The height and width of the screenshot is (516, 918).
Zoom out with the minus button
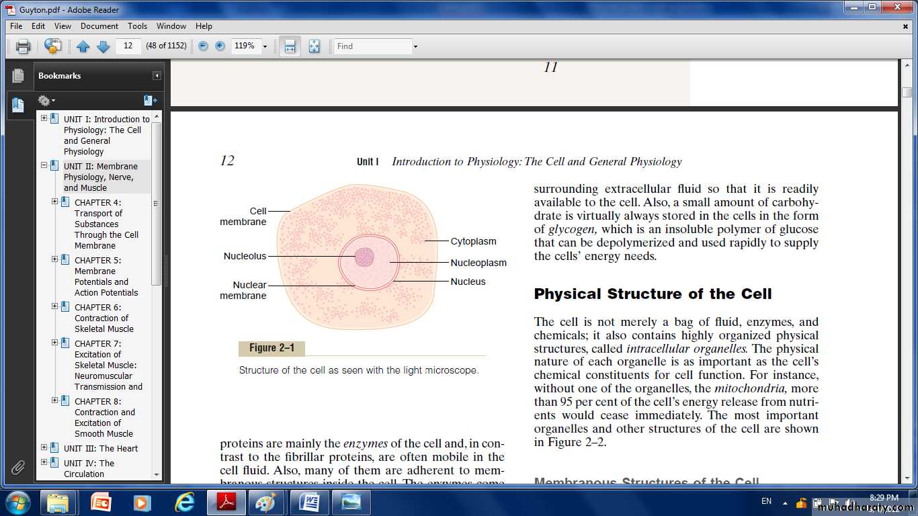(x=203, y=46)
